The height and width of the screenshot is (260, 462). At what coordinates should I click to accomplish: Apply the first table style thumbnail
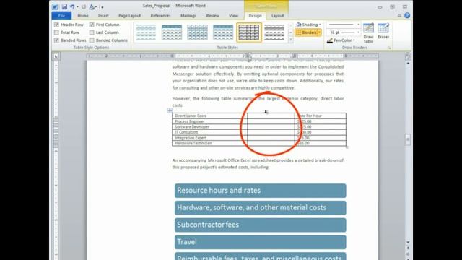click(146, 32)
